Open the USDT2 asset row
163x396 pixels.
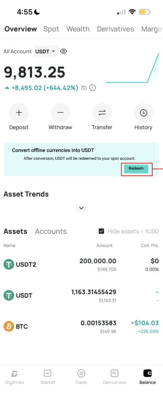[81, 264]
